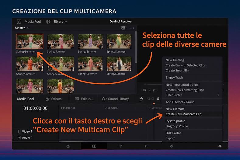Open the Ebrary dropdown
Screen dimensions: 240x160
click(x=60, y=22)
